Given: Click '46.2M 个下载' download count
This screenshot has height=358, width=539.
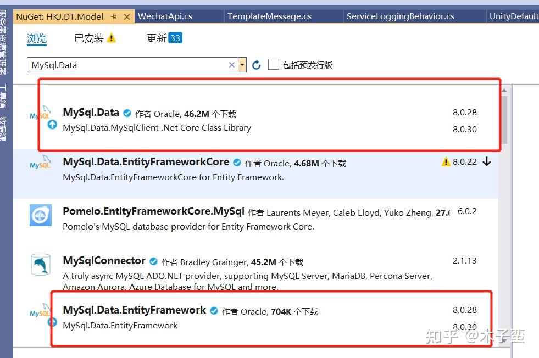Looking at the screenshot, I should [210, 114].
